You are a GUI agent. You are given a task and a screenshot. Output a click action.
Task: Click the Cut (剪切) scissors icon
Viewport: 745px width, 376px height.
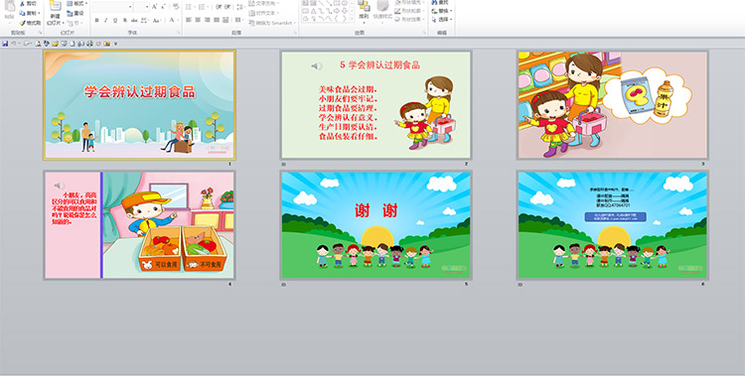click(x=22, y=4)
